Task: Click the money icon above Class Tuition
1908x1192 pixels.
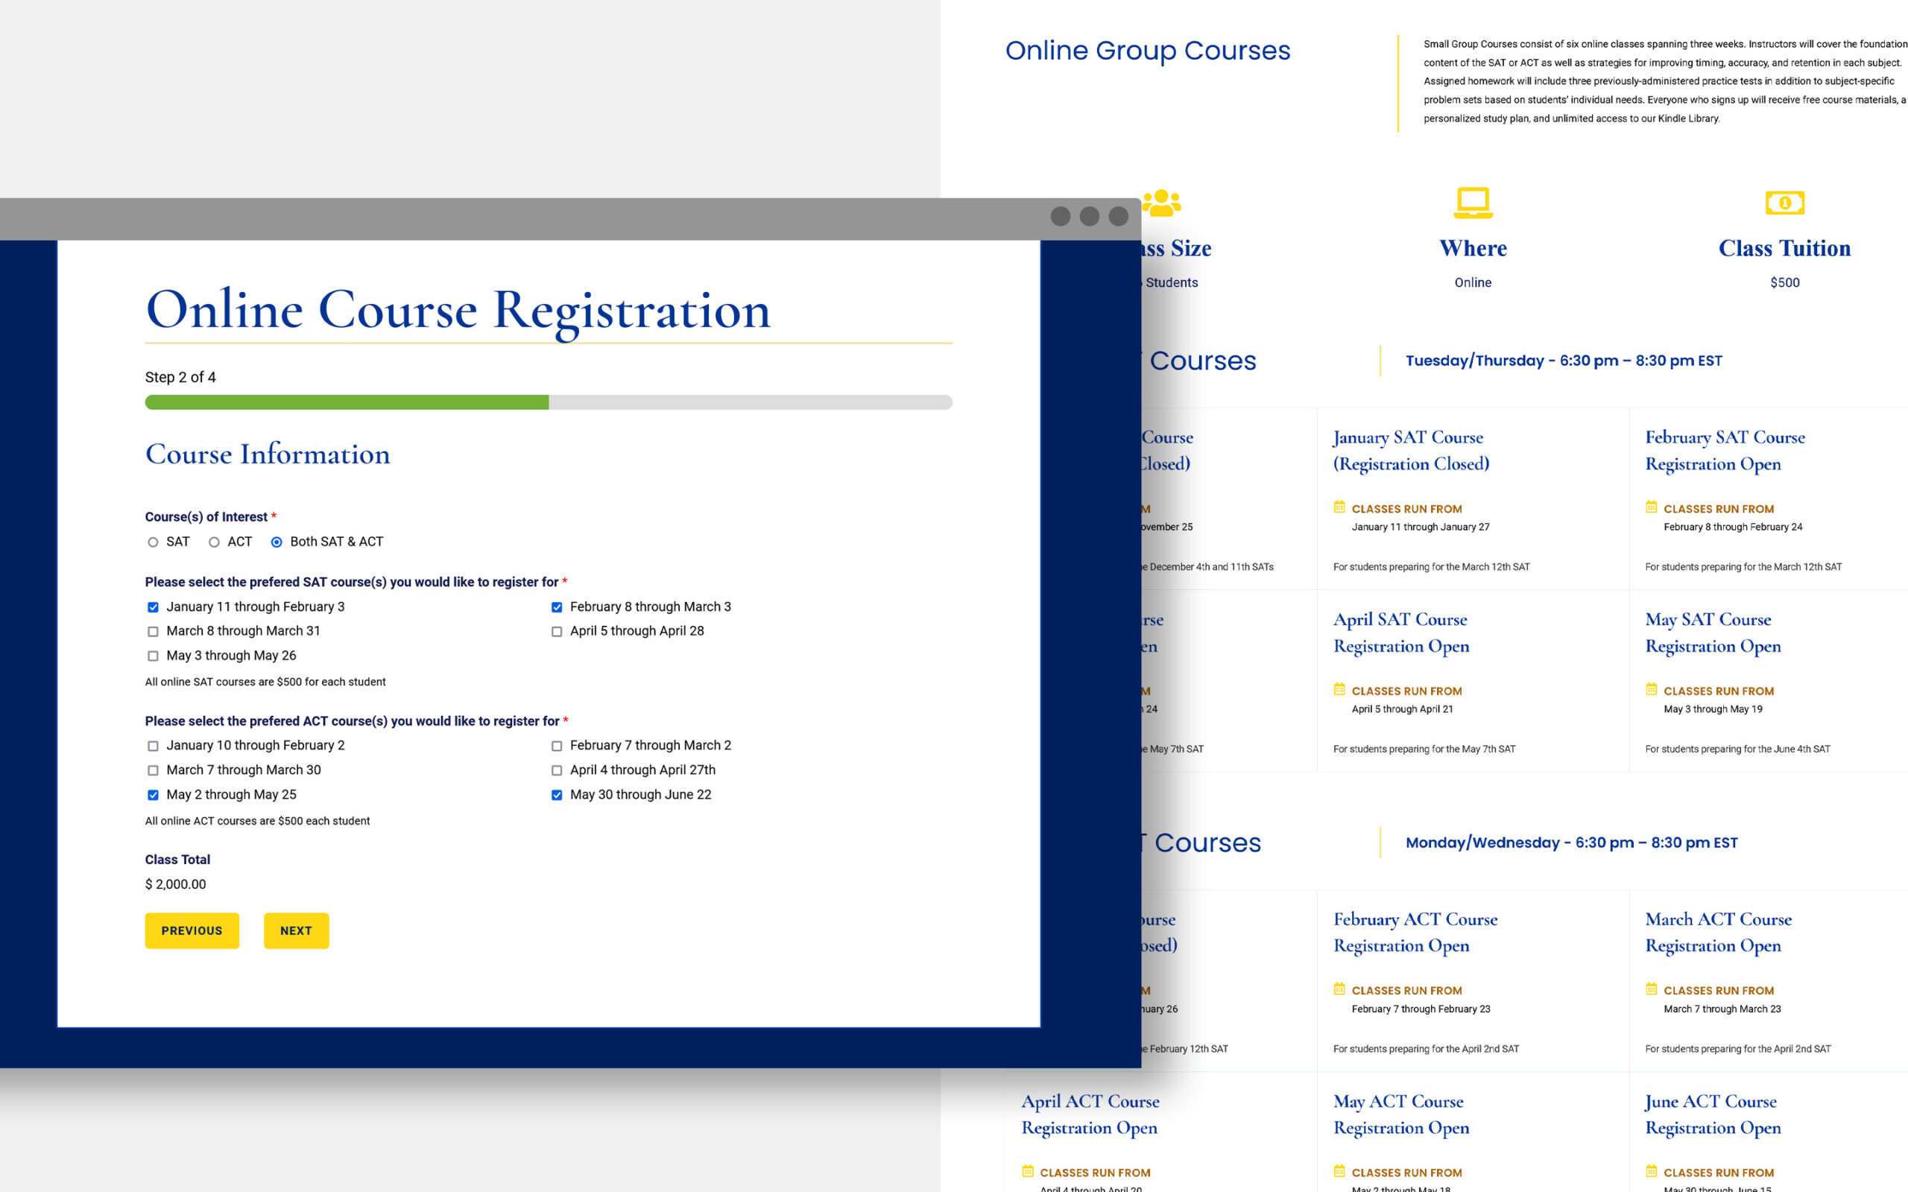Action: (1785, 203)
